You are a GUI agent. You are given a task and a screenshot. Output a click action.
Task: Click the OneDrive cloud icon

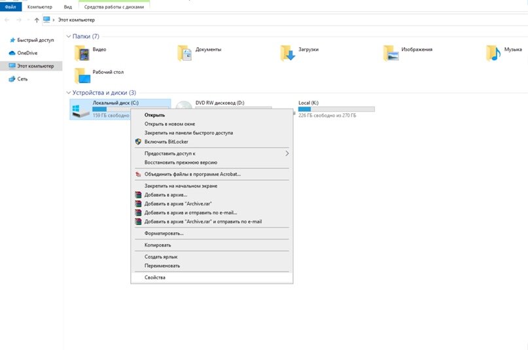pos(12,53)
